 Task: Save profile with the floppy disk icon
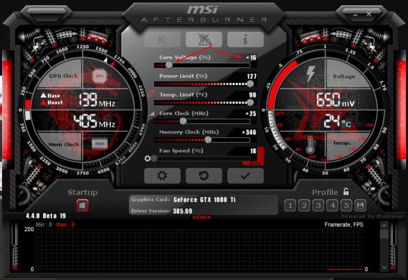[361, 206]
